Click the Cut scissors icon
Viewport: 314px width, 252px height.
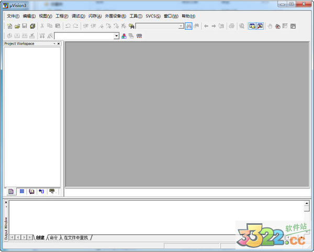coord(42,26)
